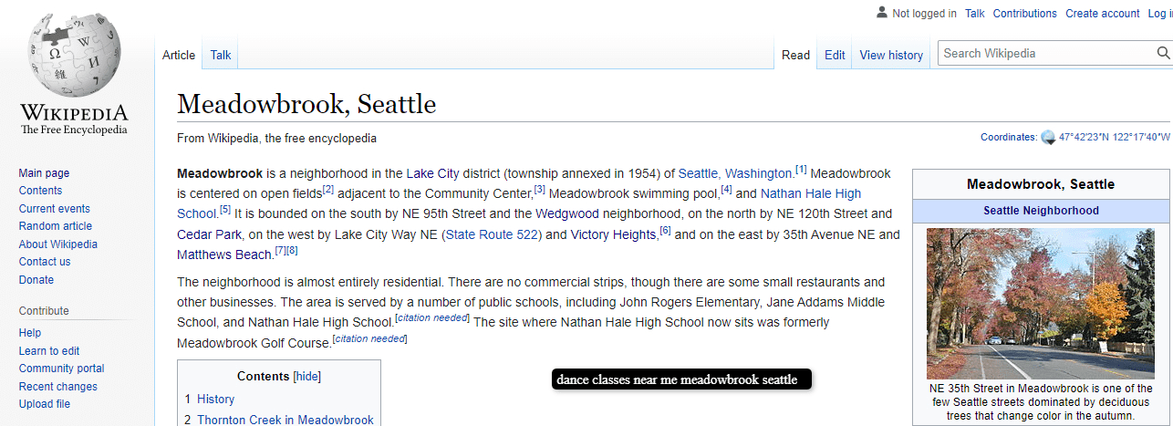Open Recent changes
Image resolution: width=1173 pixels, height=426 pixels.
58,387
